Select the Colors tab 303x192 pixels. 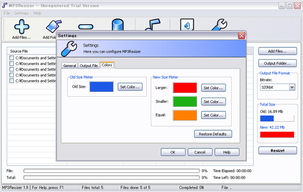107,65
